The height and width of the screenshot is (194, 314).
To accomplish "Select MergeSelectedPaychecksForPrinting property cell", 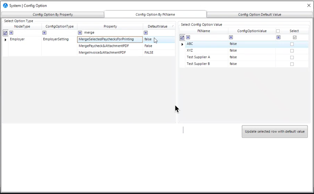I will pyautogui.click(x=110, y=39).
